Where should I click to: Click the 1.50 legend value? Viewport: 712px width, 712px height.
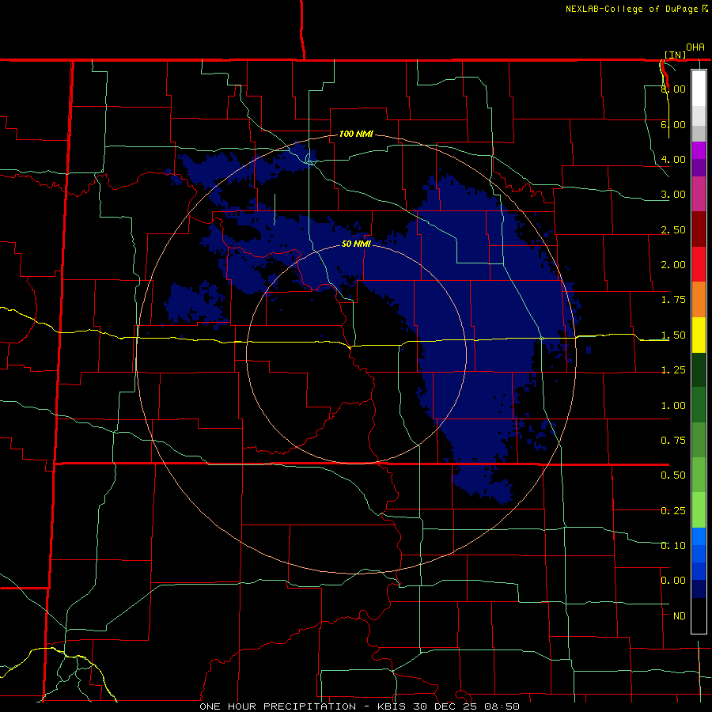(x=673, y=335)
